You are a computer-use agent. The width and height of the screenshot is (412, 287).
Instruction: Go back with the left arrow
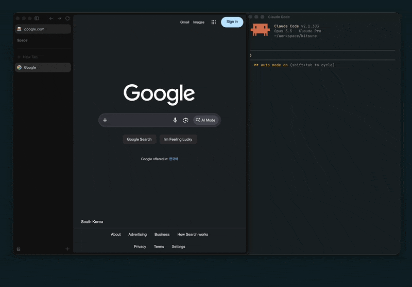(51, 18)
